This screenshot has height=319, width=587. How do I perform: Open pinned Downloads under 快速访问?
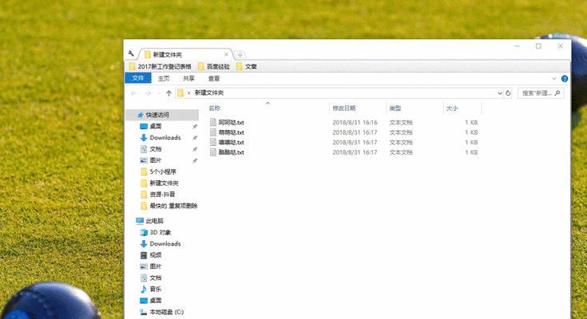[x=165, y=138]
